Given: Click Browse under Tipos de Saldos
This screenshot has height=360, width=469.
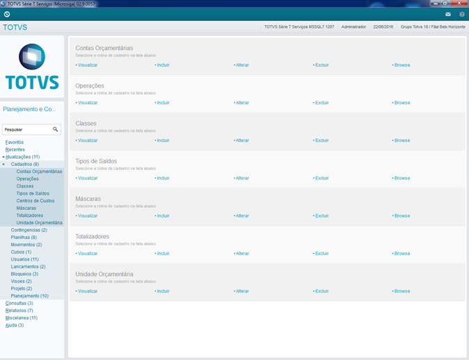Looking at the screenshot, I should (x=401, y=178).
